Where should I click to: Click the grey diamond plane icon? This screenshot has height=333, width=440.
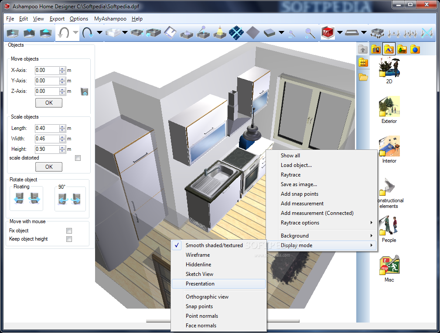253,33
